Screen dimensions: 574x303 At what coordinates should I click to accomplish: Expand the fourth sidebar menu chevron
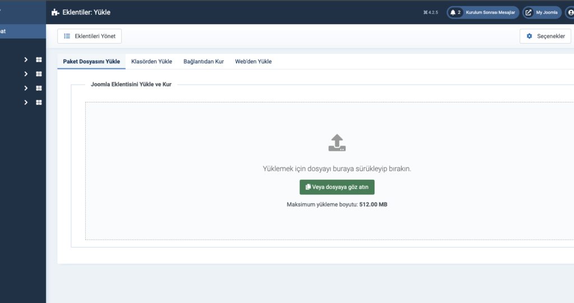[26, 102]
